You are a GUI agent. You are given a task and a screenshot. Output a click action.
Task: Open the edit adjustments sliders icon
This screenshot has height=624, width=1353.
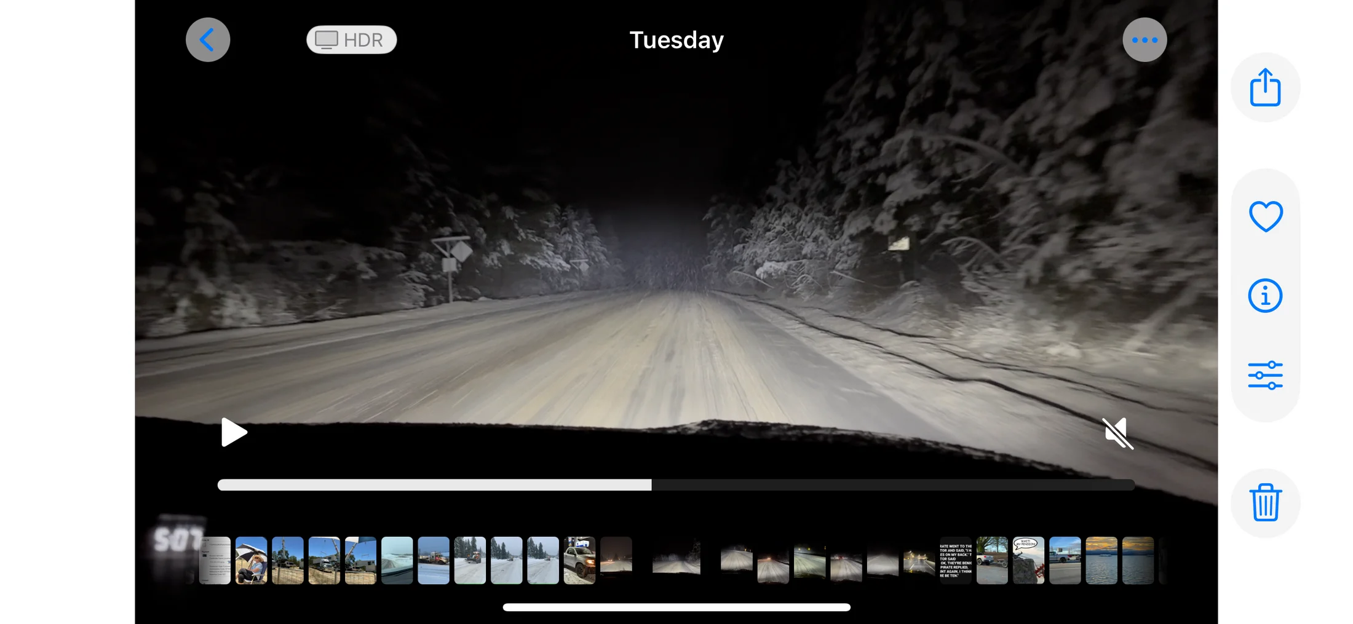pyautogui.click(x=1265, y=375)
